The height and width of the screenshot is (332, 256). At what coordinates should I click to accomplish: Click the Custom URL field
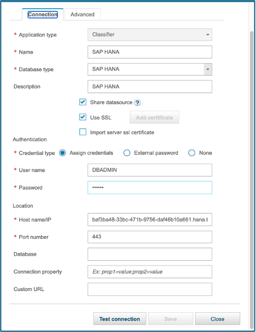(150, 289)
